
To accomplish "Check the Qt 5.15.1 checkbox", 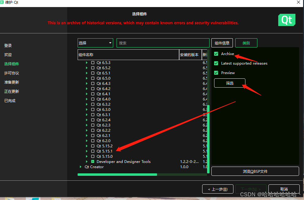I will point(93,151).
